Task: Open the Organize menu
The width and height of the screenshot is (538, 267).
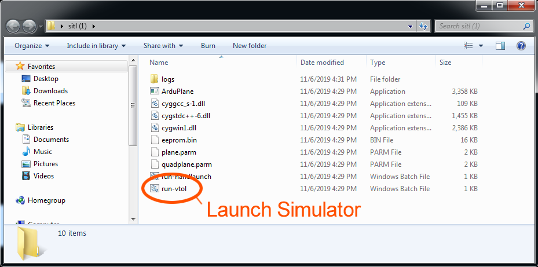Action: pos(32,46)
